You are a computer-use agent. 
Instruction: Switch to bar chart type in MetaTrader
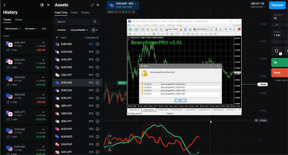(x=212, y=29)
